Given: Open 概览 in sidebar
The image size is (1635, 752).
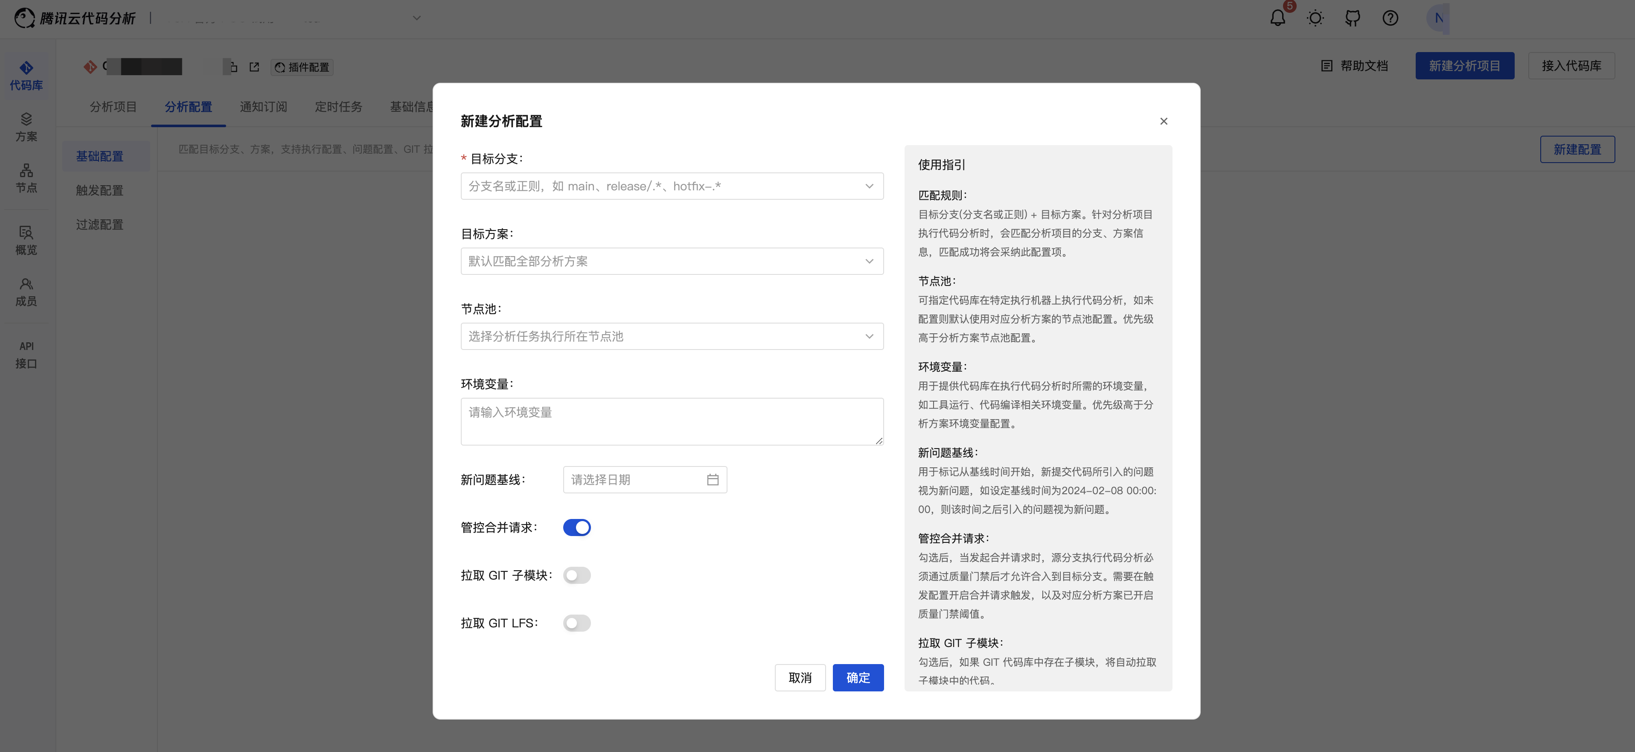Looking at the screenshot, I should (x=26, y=241).
